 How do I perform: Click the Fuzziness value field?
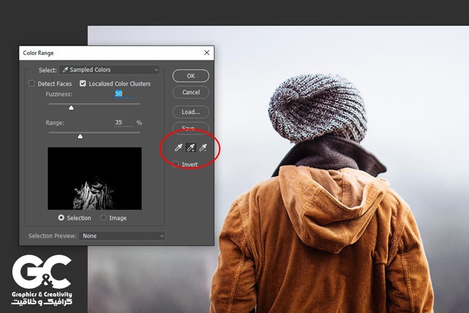tap(124, 94)
